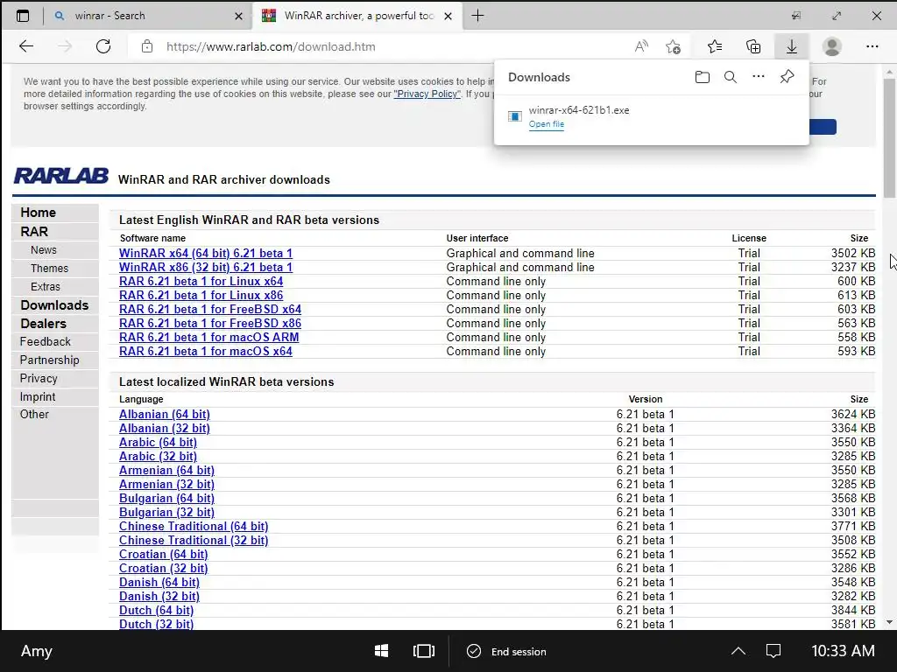Open Edge Settings and more menu

click(872, 46)
